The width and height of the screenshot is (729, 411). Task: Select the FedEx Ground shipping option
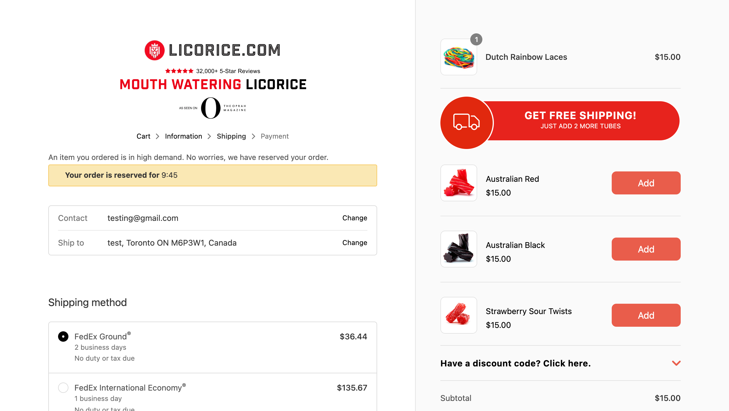point(63,337)
